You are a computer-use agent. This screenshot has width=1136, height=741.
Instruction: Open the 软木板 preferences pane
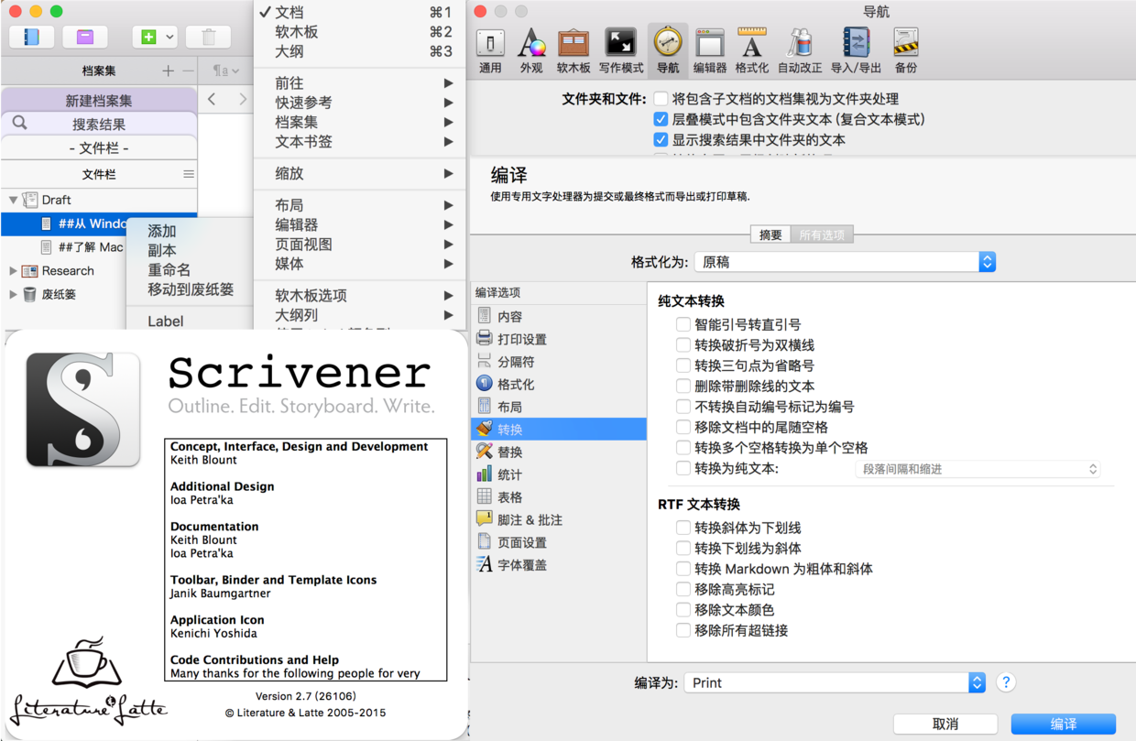tap(573, 50)
